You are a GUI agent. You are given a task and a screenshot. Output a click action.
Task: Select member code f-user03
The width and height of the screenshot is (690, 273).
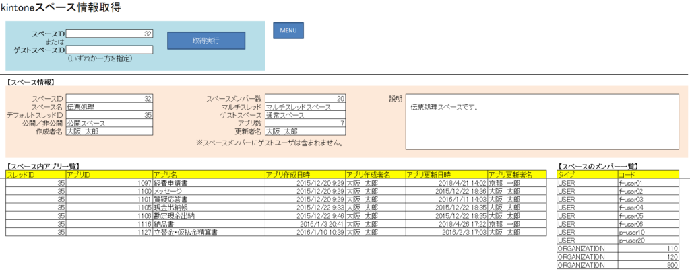[648, 199]
